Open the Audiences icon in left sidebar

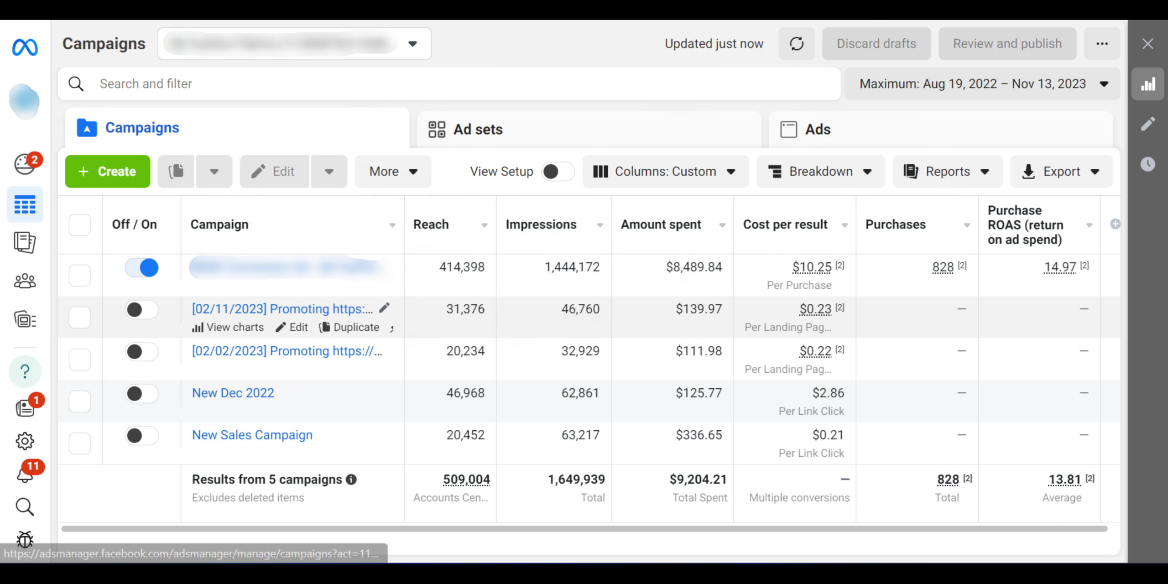tap(25, 281)
